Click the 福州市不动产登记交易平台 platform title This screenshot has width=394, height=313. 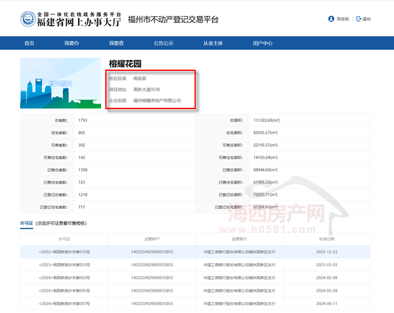tap(172, 20)
